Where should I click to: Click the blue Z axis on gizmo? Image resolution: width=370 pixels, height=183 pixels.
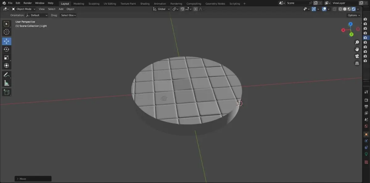coord(351,24)
